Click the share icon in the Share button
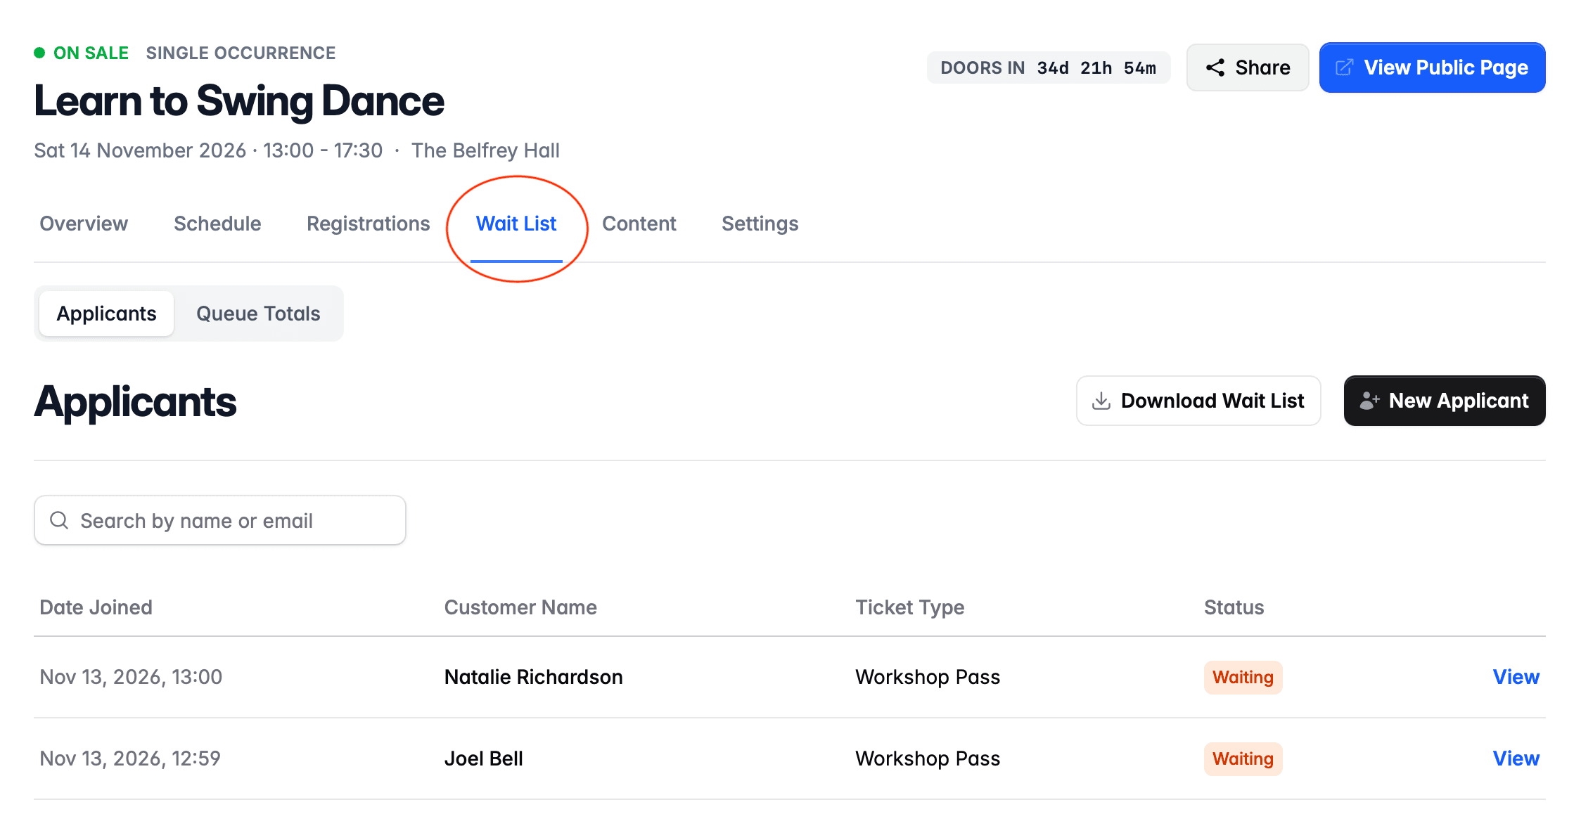The image size is (1581, 814). [x=1215, y=67]
